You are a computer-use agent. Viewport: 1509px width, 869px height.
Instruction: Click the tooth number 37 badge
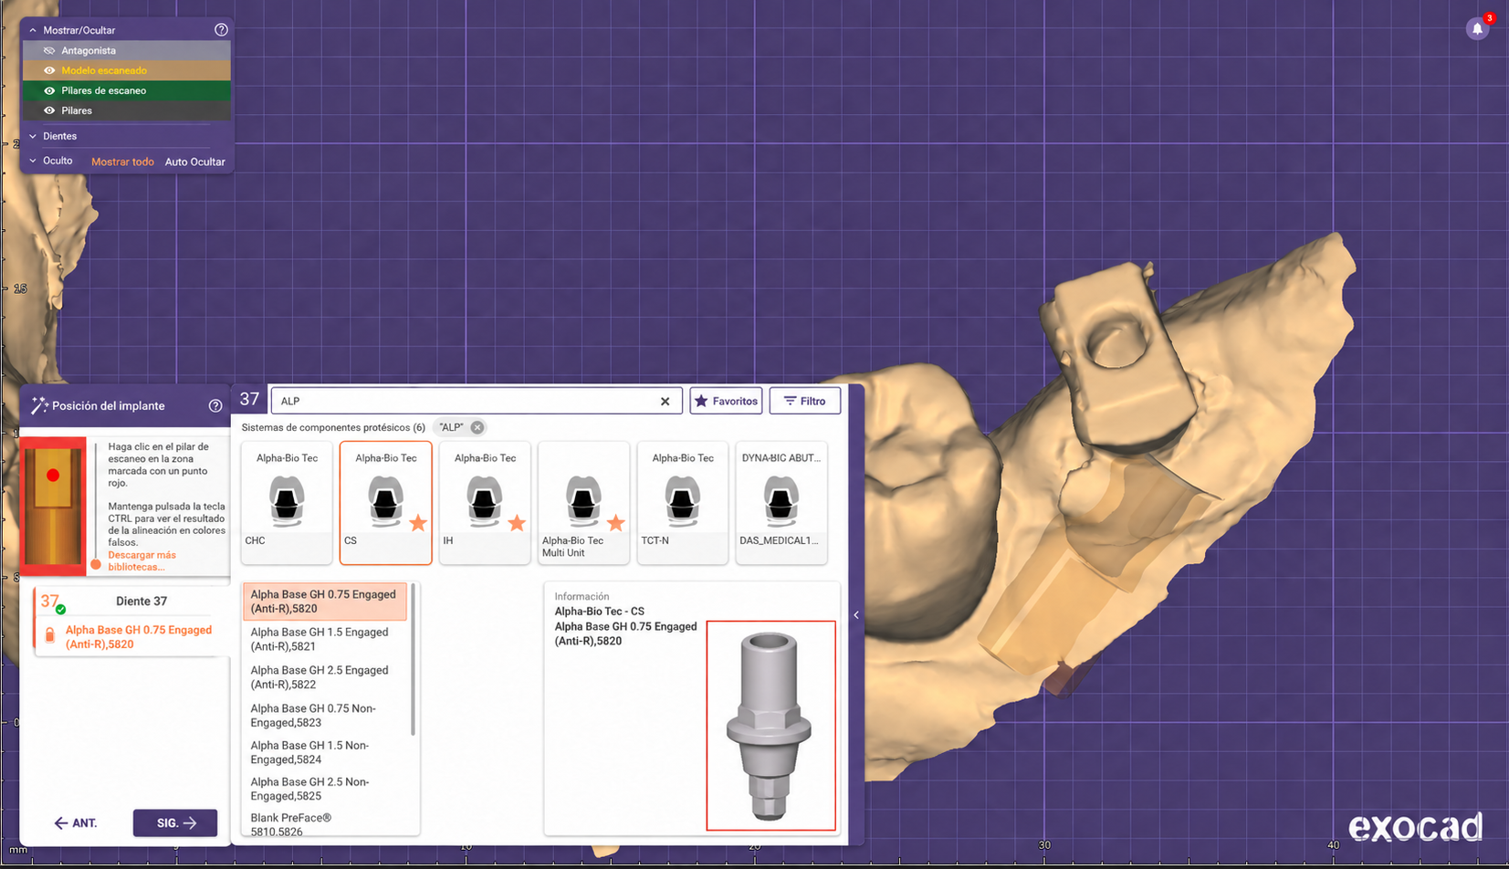249,400
